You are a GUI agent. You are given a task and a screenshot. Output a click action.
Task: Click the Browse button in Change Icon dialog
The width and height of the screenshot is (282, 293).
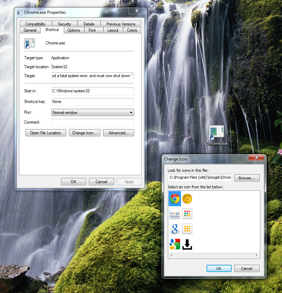(x=247, y=178)
